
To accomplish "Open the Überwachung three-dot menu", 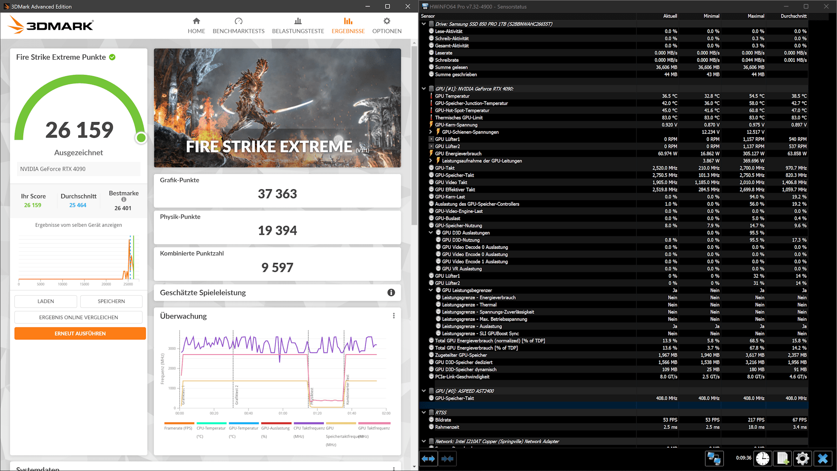I will 394,316.
